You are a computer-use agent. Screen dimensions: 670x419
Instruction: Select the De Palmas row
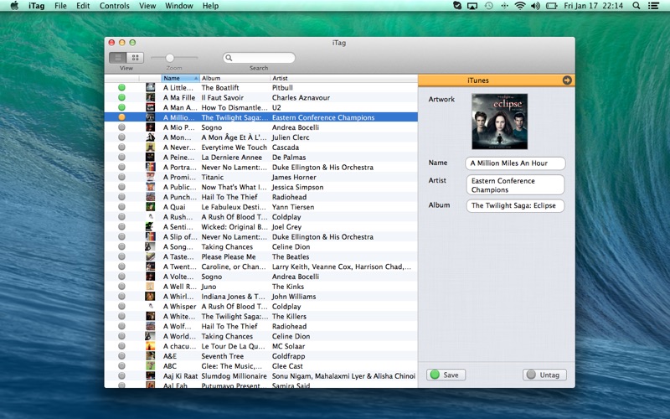pyautogui.click(x=261, y=158)
